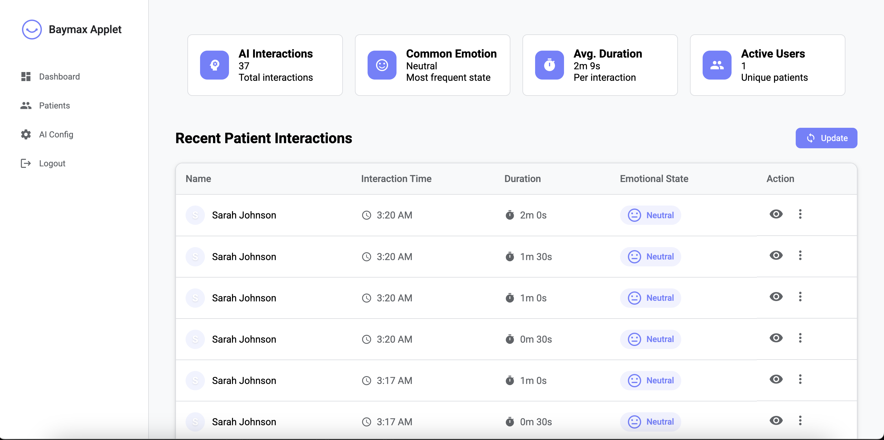Open more options menu for first row
Image resolution: width=884 pixels, height=440 pixels.
point(800,214)
